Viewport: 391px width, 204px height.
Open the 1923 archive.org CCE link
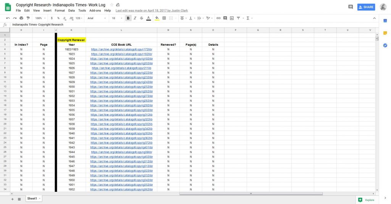point(121,54)
